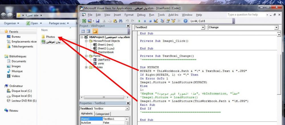This screenshot has height=125, width=285.
Task: Open the Add-Ins menu
Action: (x=173, y=15)
